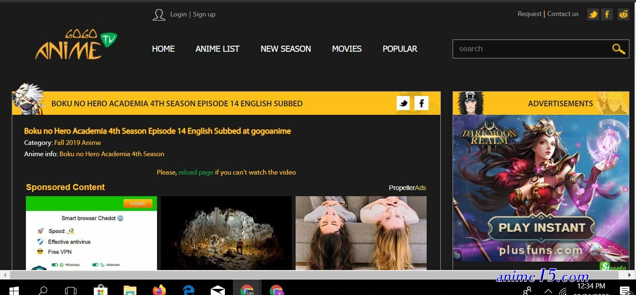Click the Install! button in Chedot ad
Image resolution: width=636 pixels, height=295 pixels.
(138, 203)
